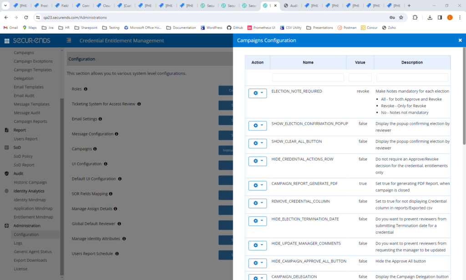Click the Description column filter field
466x280 pixels.
(x=412, y=77)
